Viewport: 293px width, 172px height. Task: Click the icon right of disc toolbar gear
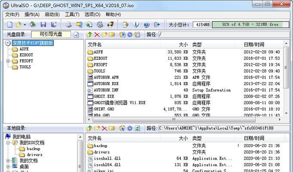[x=137, y=34]
